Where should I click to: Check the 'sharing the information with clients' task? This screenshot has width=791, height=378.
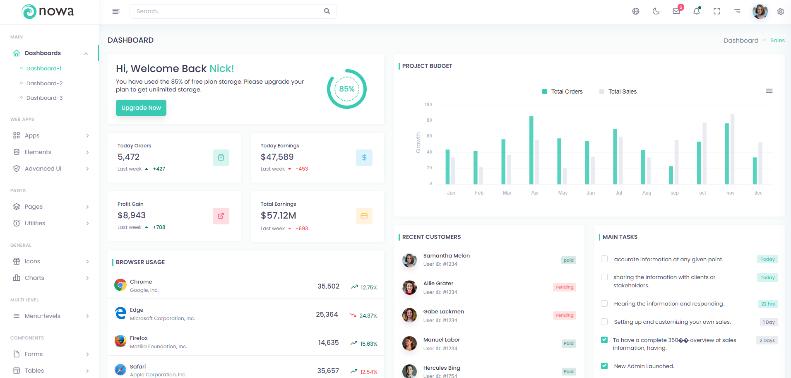(604, 277)
